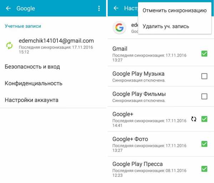
Task: Tap the green sync icon beside the email
Action: point(9,46)
